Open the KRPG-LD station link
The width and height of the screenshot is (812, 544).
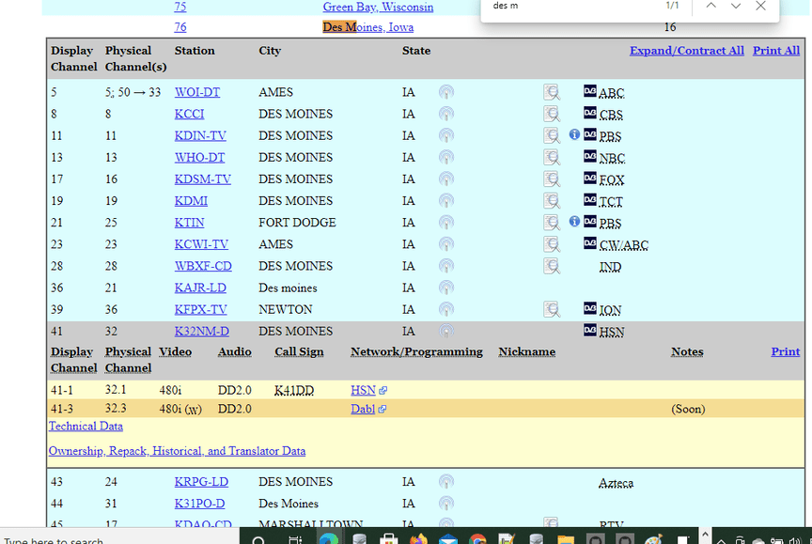[x=201, y=482]
